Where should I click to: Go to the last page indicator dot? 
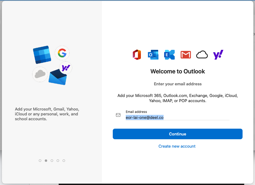pyautogui.click(x=64, y=161)
